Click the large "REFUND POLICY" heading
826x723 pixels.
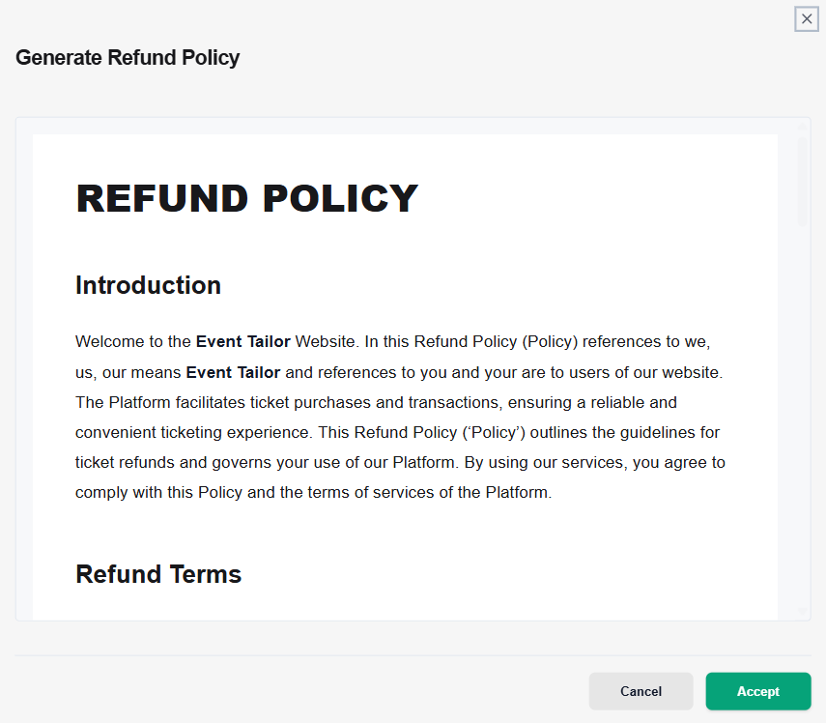[246, 199]
